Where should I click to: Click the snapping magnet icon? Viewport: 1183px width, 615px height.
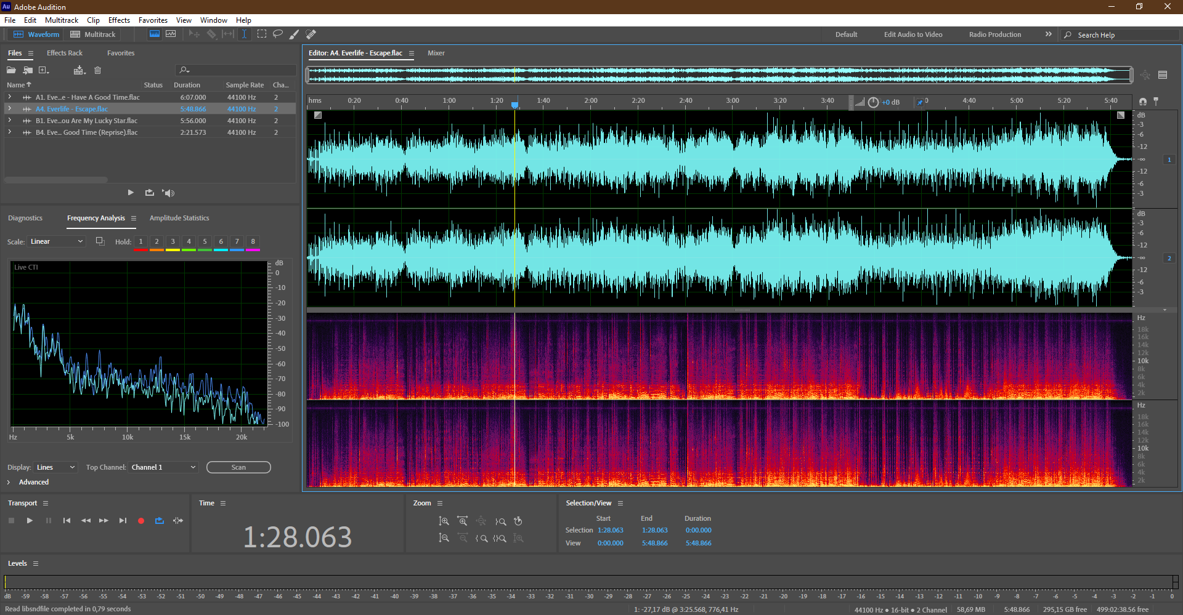coord(1143,102)
